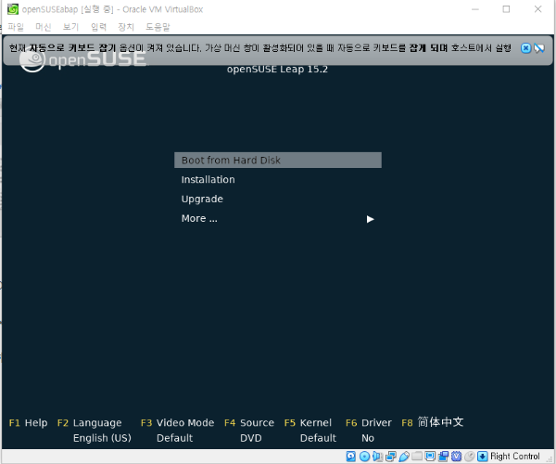This screenshot has width=556, height=464.
Task: Click F8 简体中文 language option
Action: pyautogui.click(x=433, y=422)
